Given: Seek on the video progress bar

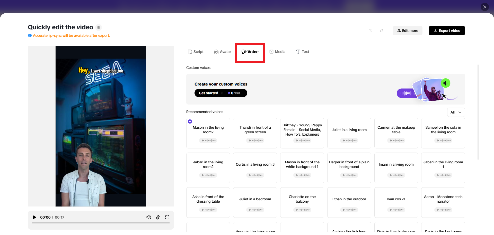Looking at the screenshot, I should (x=101, y=223).
